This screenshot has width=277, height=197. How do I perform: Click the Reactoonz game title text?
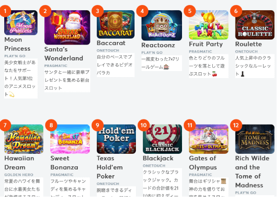click(158, 45)
